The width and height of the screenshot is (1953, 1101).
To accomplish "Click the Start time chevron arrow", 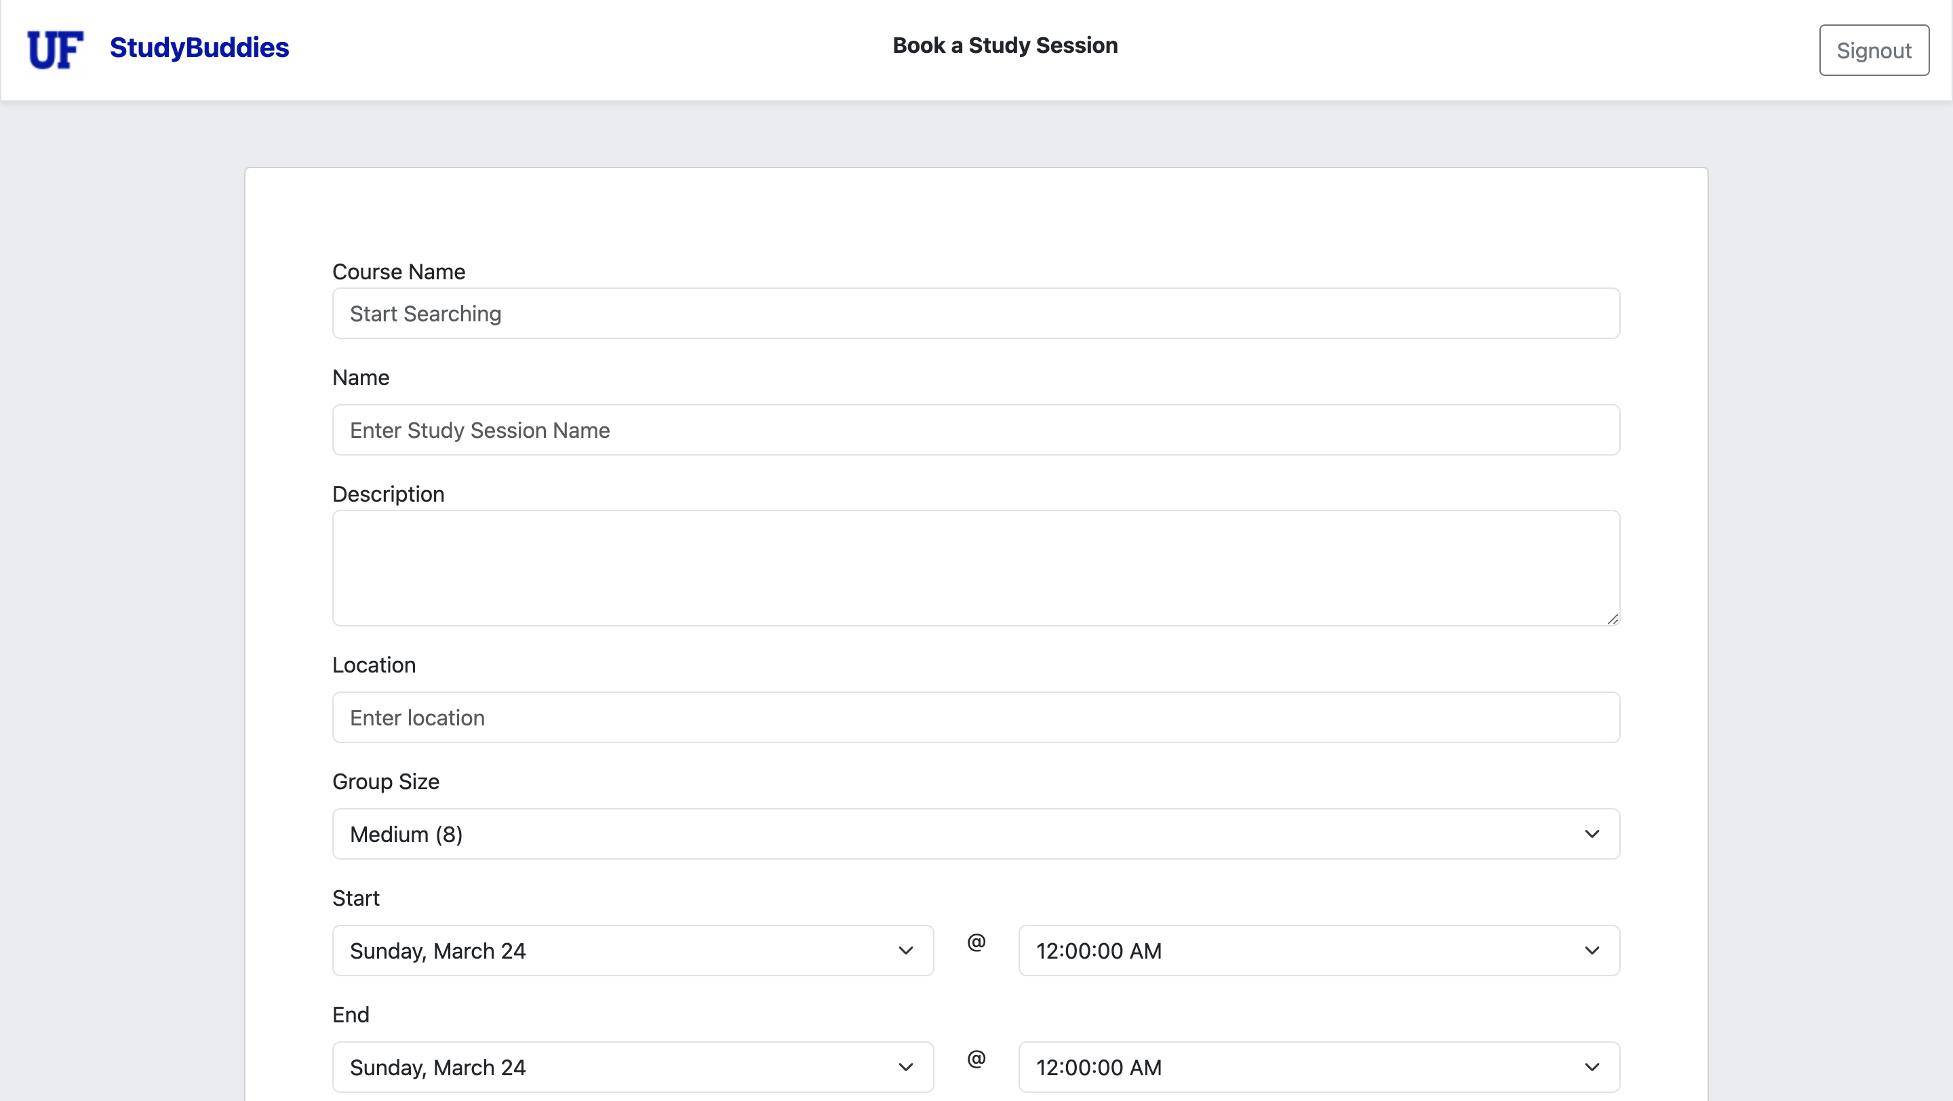I will (1592, 950).
